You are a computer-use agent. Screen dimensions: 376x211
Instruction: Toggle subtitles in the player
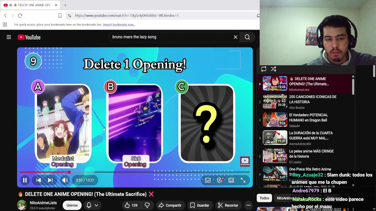[x=208, y=180]
